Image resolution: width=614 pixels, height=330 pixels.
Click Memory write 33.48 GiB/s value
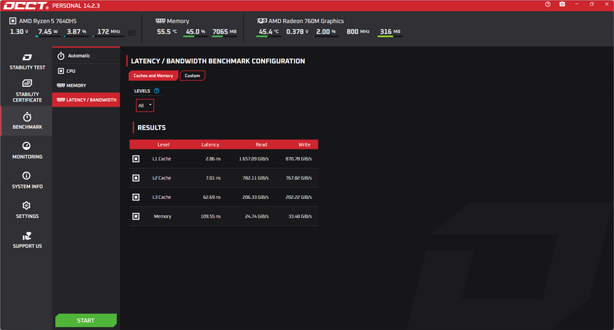[300, 216]
